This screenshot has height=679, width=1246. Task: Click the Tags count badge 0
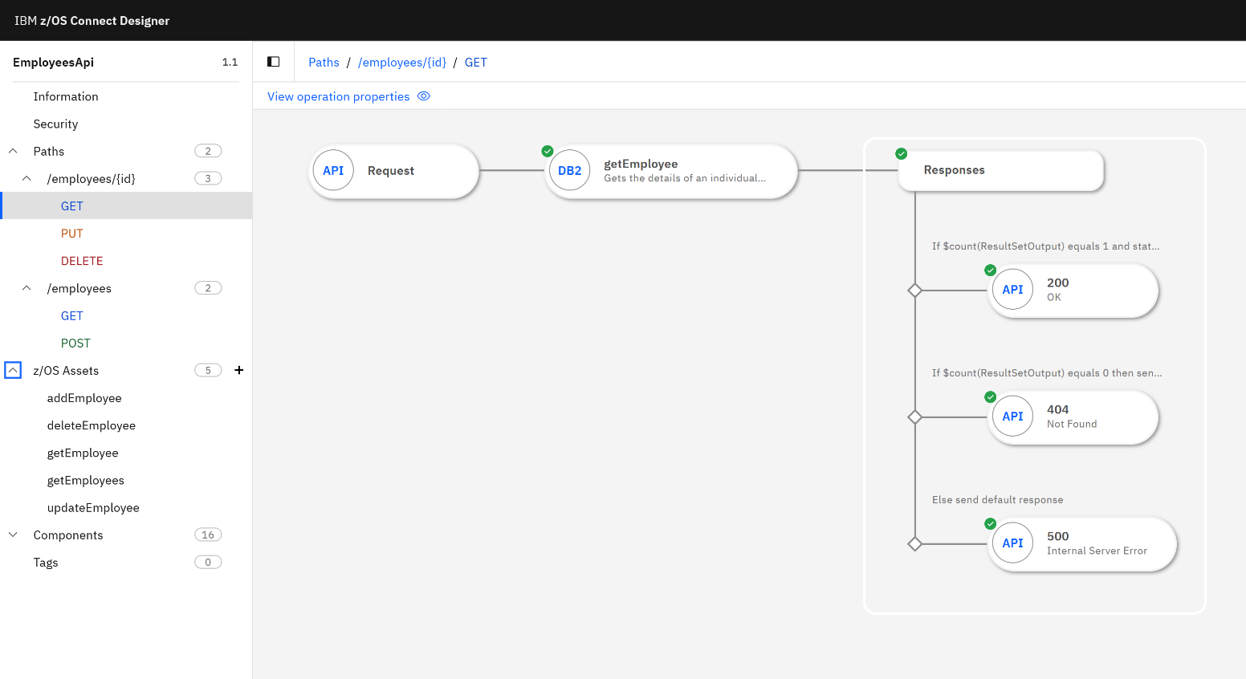tap(208, 562)
